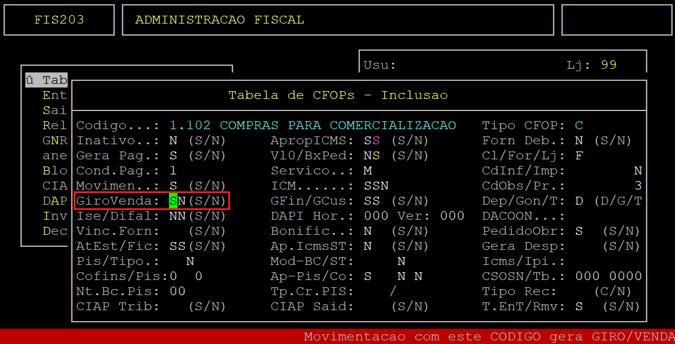Screen dimensions: 675x344
Task: Click the Movimen. S/N field value
Action: pyautogui.click(x=173, y=186)
